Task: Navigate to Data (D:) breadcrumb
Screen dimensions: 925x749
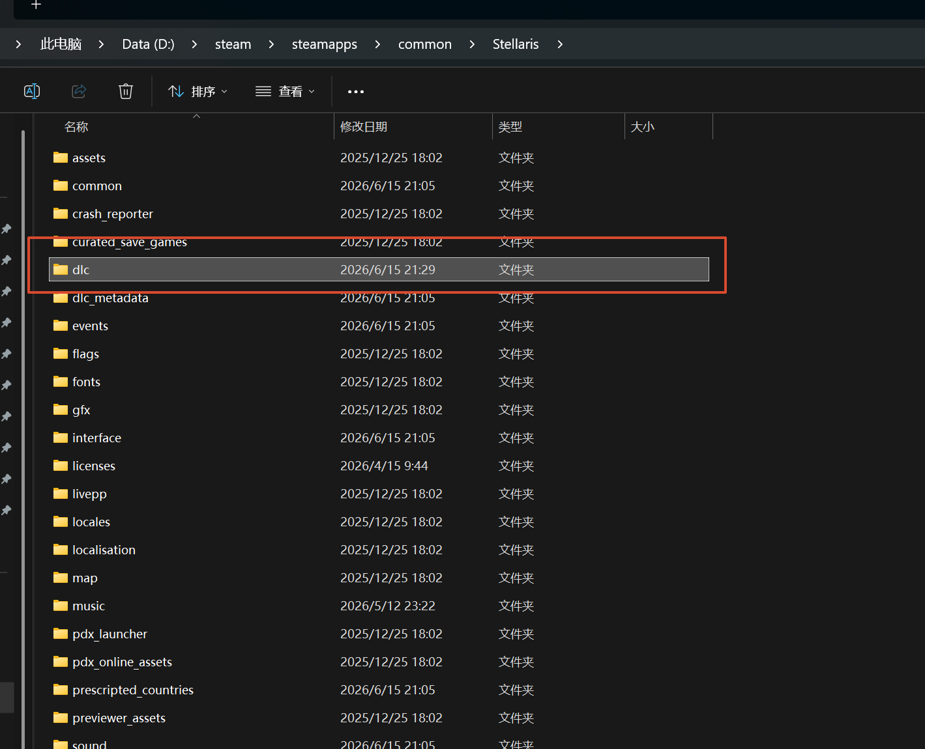Action: [148, 44]
